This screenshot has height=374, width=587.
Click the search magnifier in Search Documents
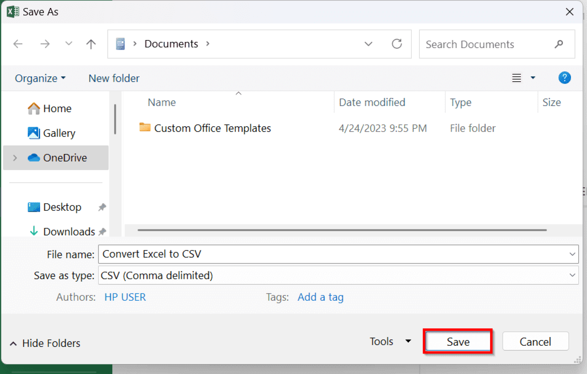[x=559, y=44]
